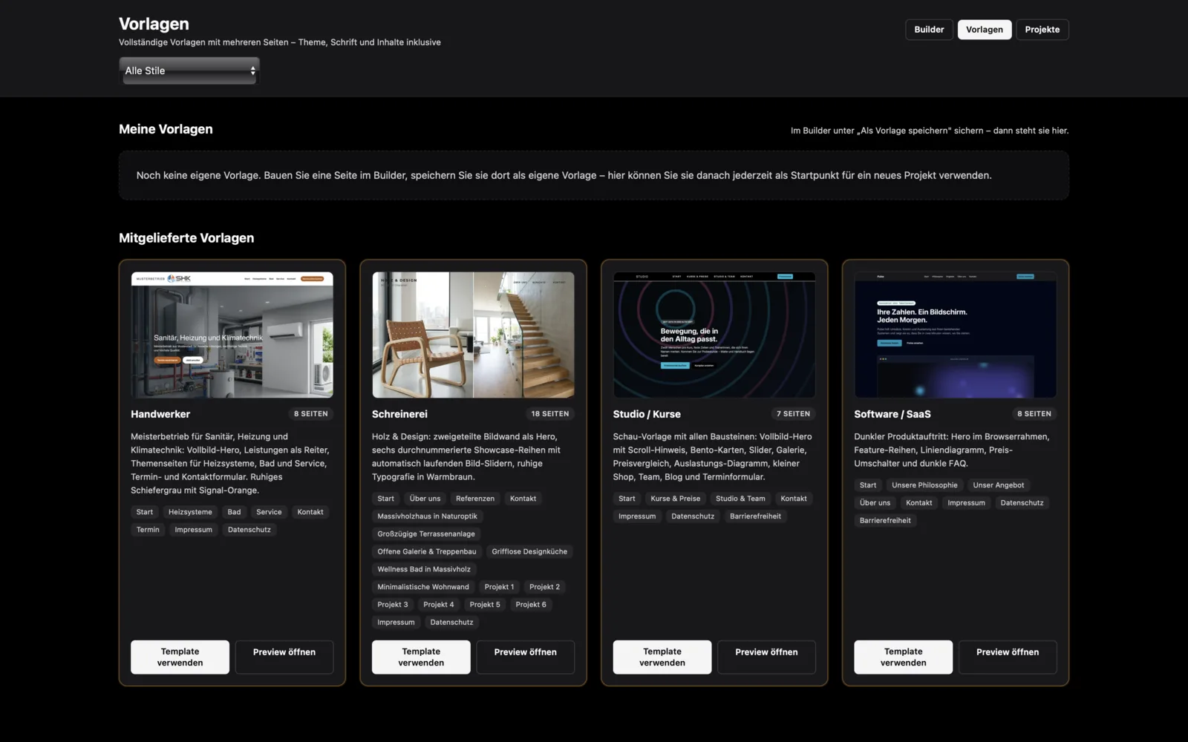The image size is (1188, 742).
Task: Open the Projekte tab
Action: tap(1042, 30)
